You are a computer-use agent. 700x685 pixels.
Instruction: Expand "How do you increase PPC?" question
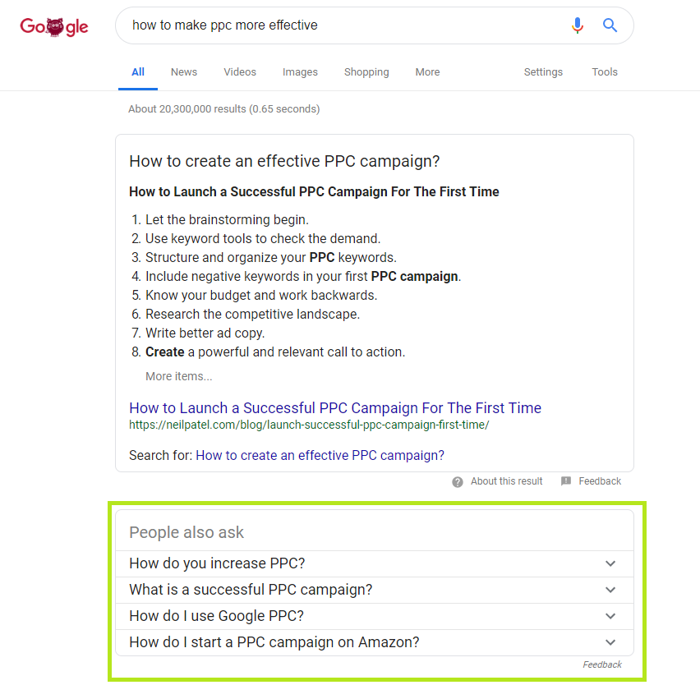click(x=374, y=563)
